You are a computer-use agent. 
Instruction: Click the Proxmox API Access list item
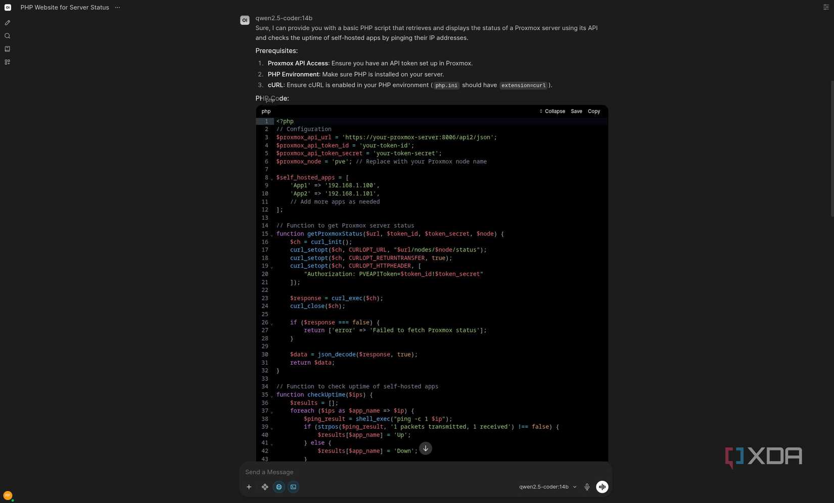370,63
